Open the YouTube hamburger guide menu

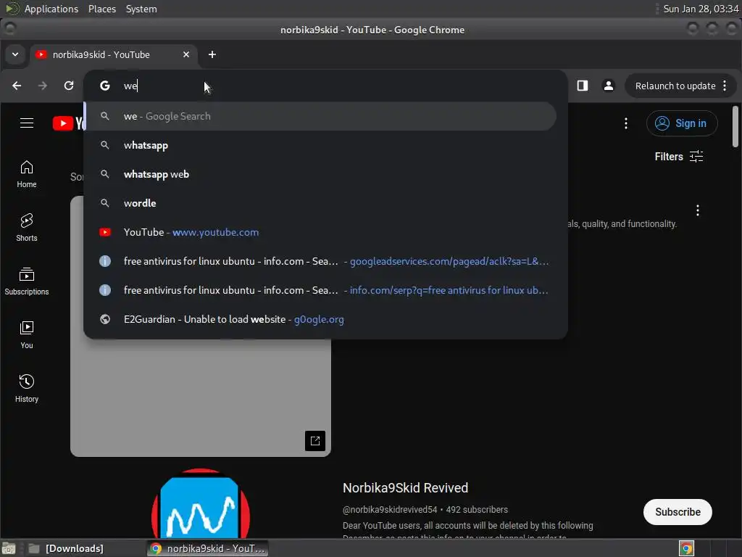pyautogui.click(x=27, y=123)
